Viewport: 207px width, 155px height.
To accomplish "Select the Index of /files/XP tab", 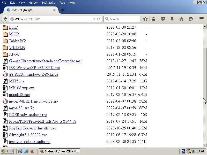I will tap(31, 10).
